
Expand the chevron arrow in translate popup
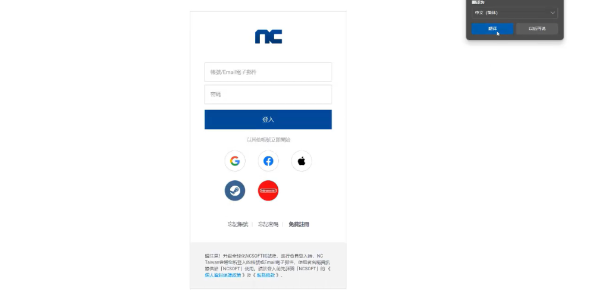pyautogui.click(x=553, y=13)
